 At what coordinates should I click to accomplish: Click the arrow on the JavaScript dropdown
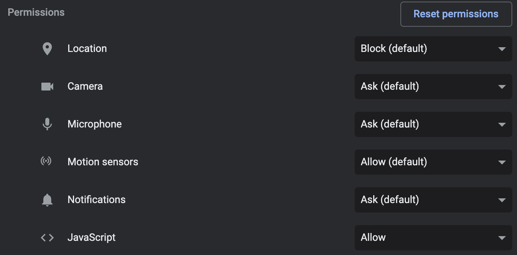(502, 238)
